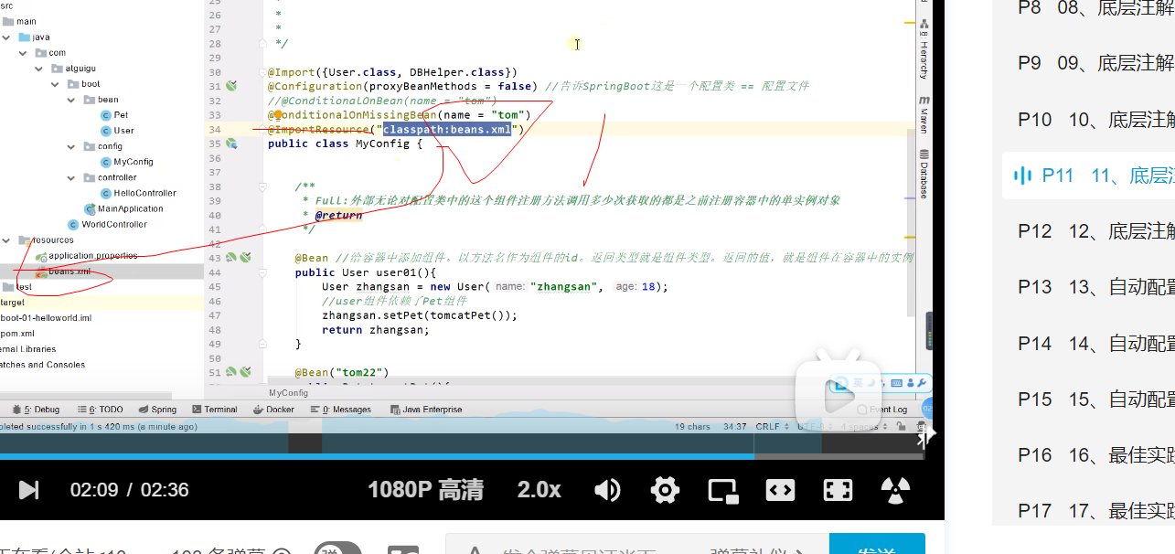The image size is (1175, 554).
Task: Collapse the bean package
Action: click(72, 100)
